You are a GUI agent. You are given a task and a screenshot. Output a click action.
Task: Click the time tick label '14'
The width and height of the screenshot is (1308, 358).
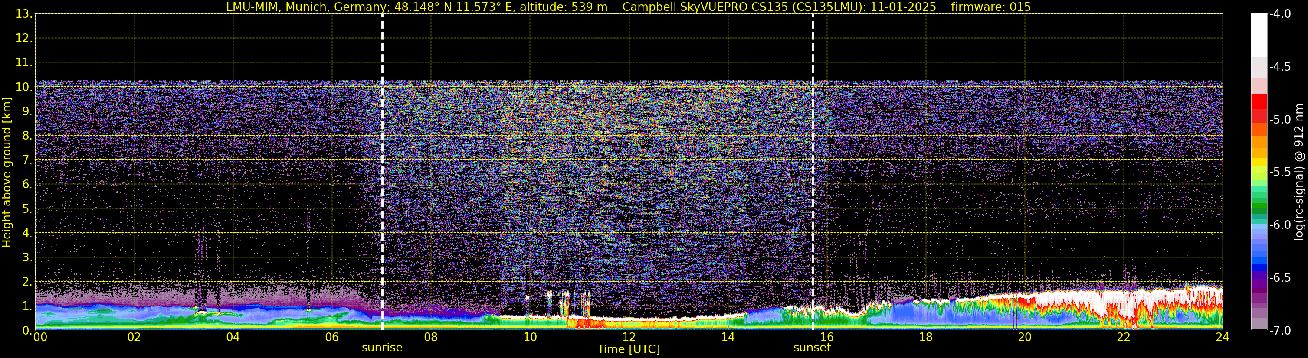(728, 337)
